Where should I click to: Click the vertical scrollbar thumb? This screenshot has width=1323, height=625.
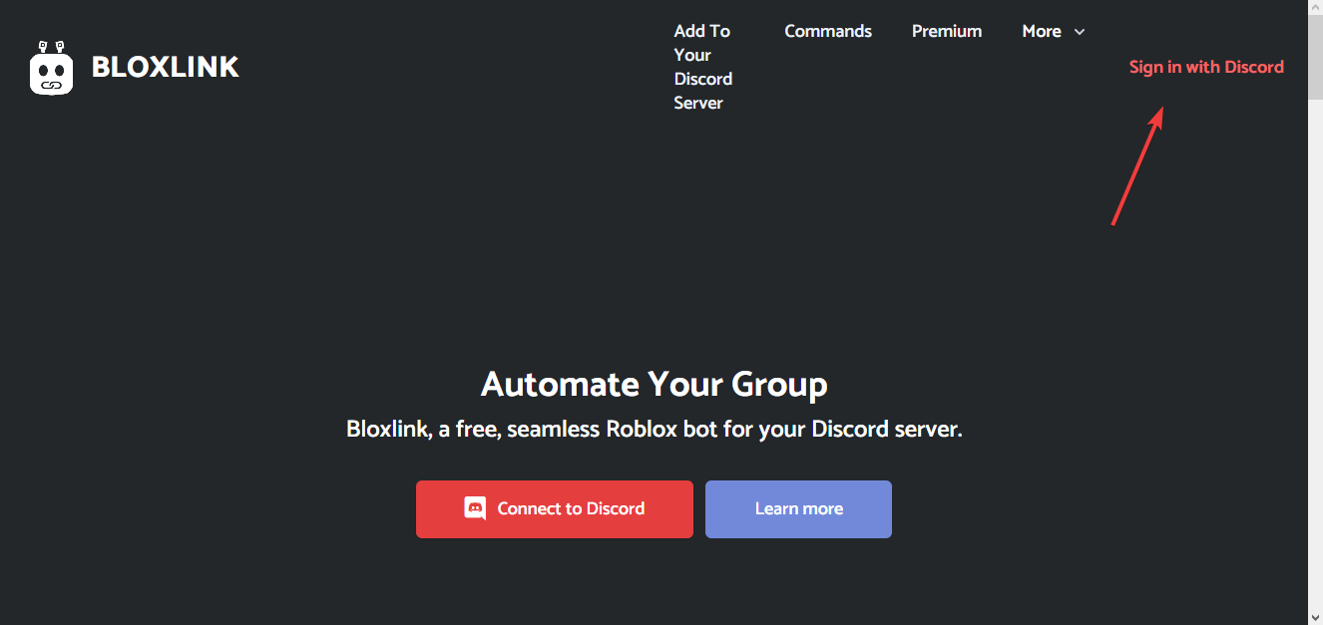pos(1315,57)
